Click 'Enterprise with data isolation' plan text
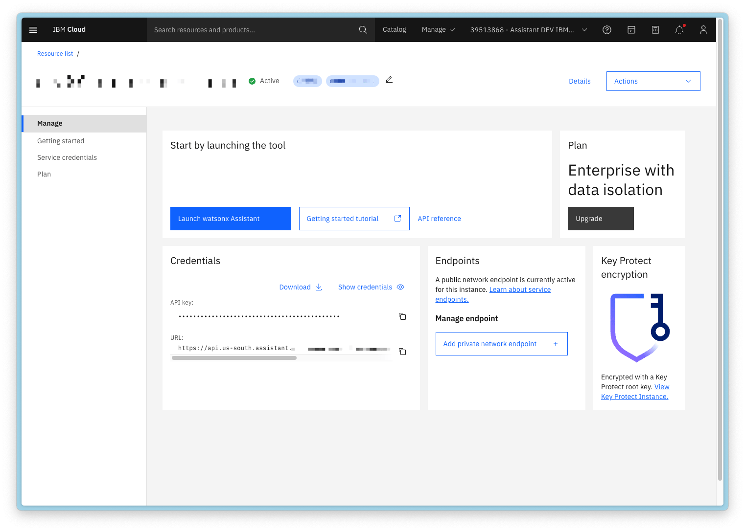 click(621, 180)
